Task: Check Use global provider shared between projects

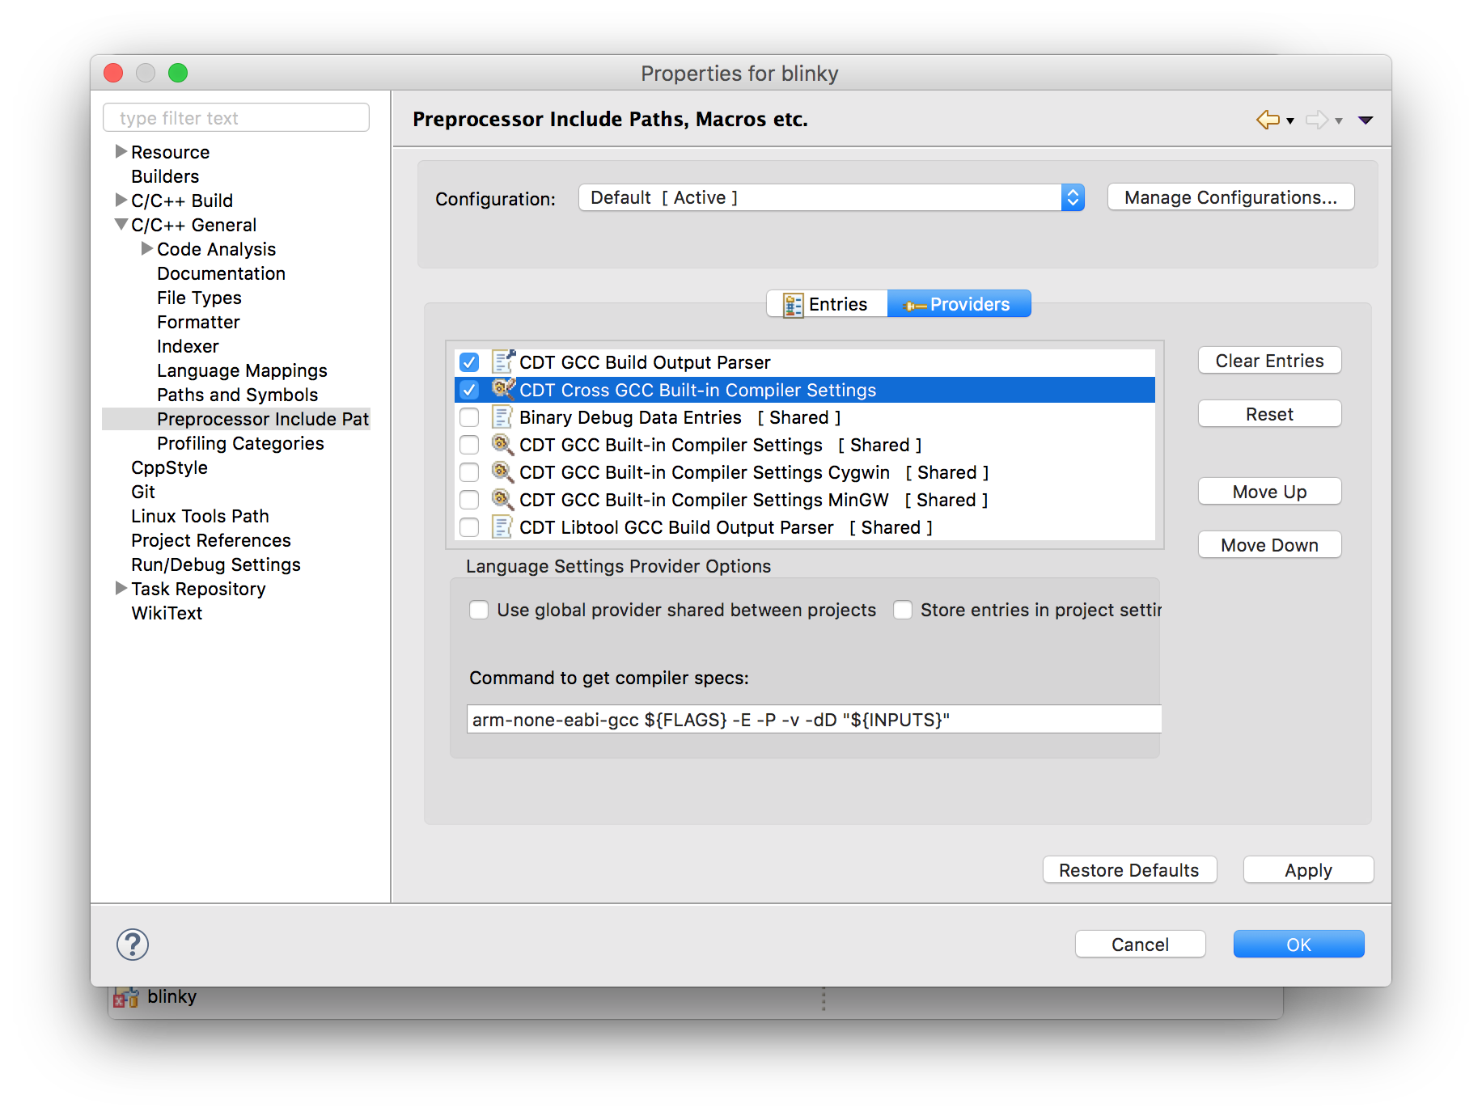Action: [479, 610]
